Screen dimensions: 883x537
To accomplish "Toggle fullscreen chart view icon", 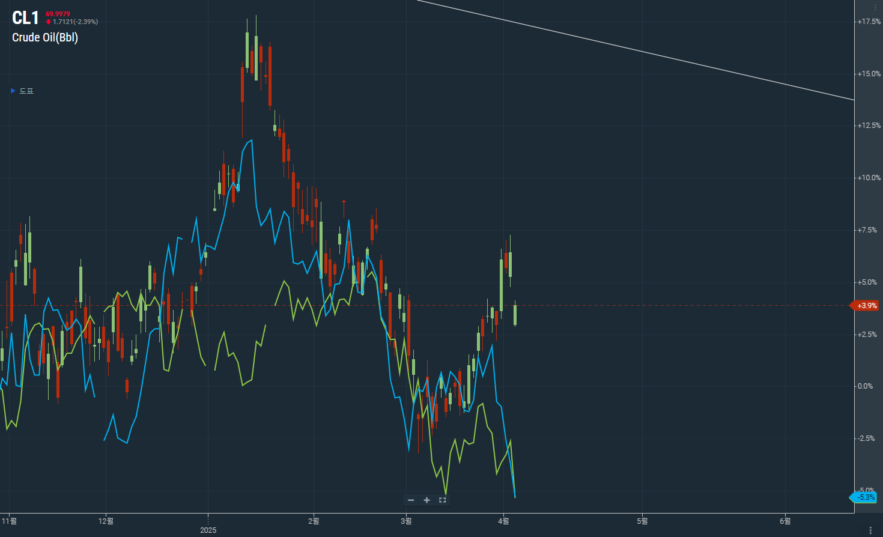I will coord(443,500).
